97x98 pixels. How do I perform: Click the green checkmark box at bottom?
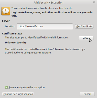(6, 87)
